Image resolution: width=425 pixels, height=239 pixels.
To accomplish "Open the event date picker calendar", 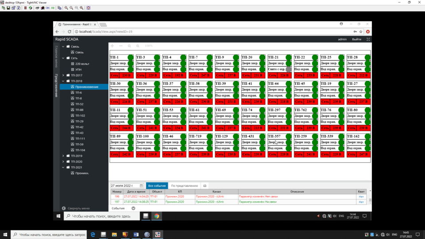I will (141, 186).
